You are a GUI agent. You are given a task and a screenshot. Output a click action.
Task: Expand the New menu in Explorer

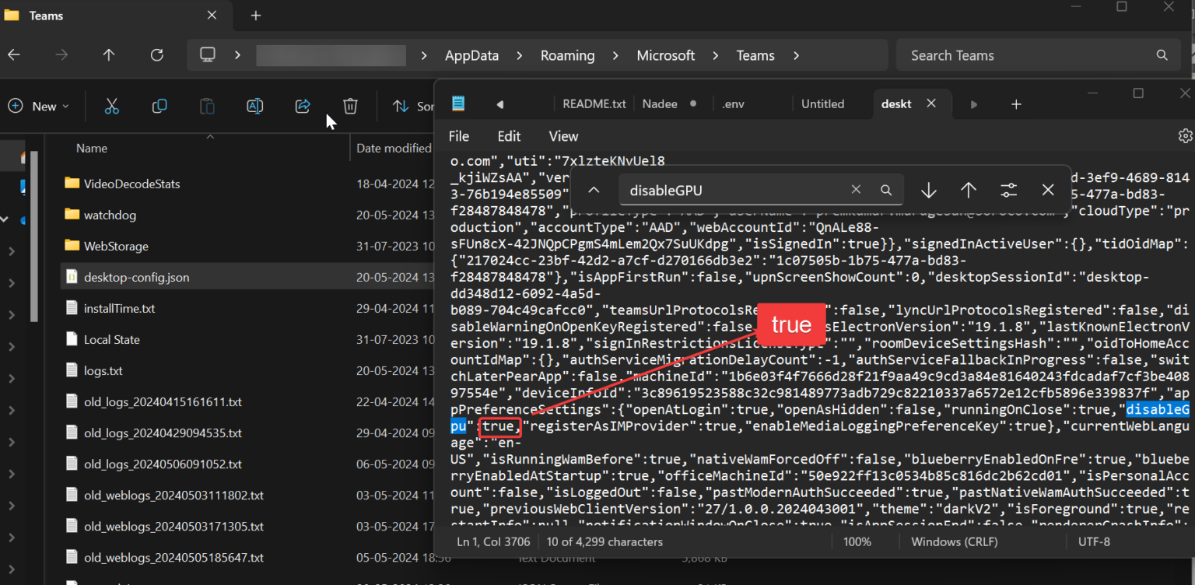39,106
